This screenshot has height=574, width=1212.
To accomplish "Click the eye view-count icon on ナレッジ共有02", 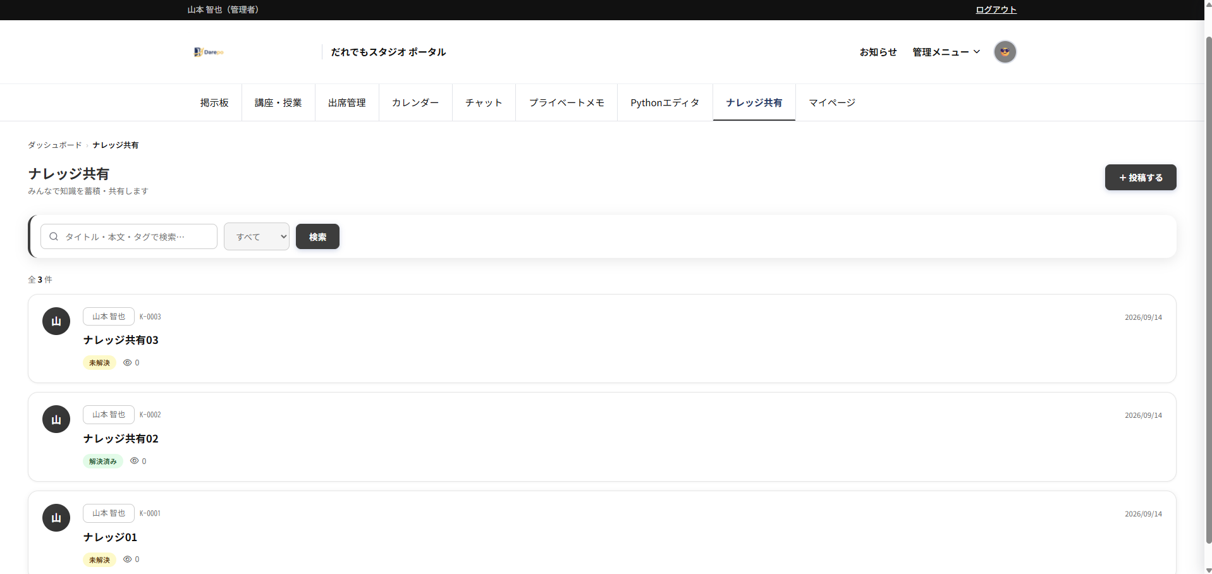I will pyautogui.click(x=134, y=461).
